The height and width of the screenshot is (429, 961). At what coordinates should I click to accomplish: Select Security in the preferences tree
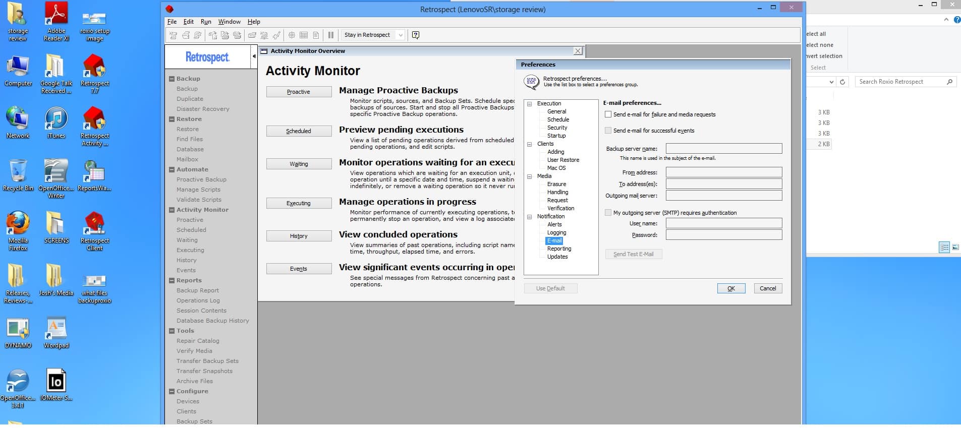[x=557, y=128]
